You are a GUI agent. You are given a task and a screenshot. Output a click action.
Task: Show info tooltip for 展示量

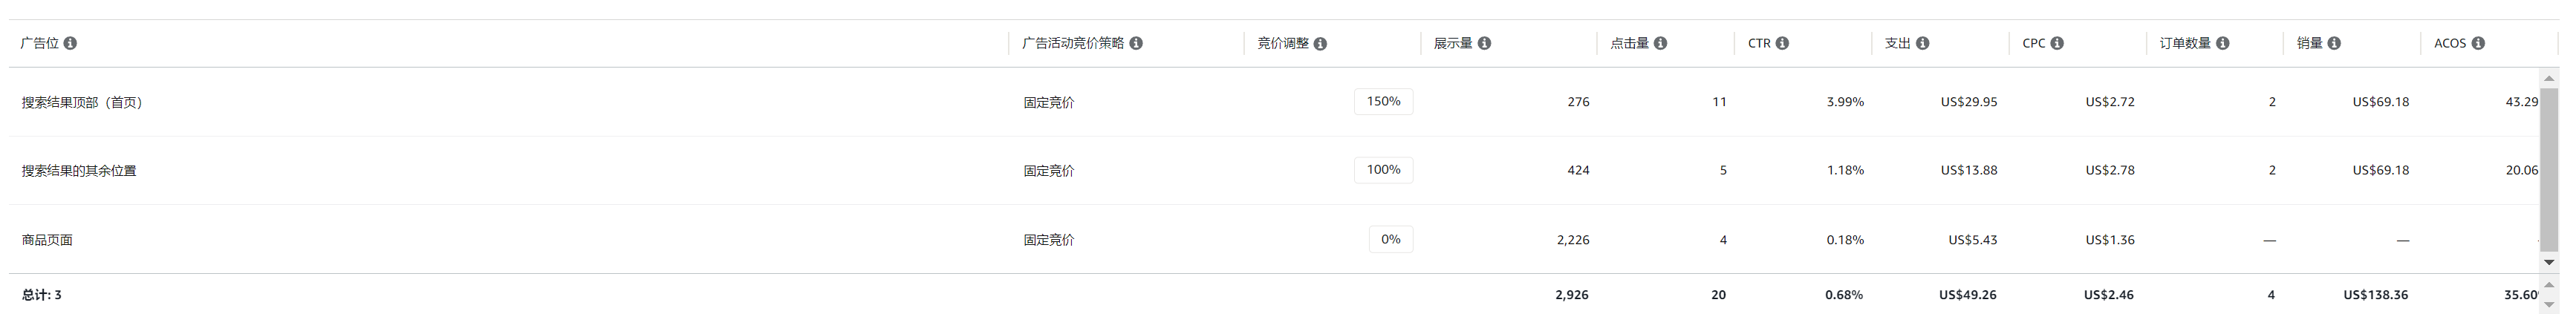1484,43
